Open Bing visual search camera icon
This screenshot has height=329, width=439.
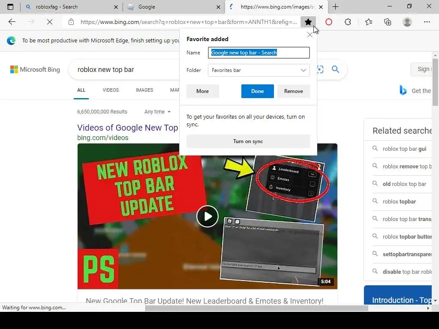tap(320, 69)
